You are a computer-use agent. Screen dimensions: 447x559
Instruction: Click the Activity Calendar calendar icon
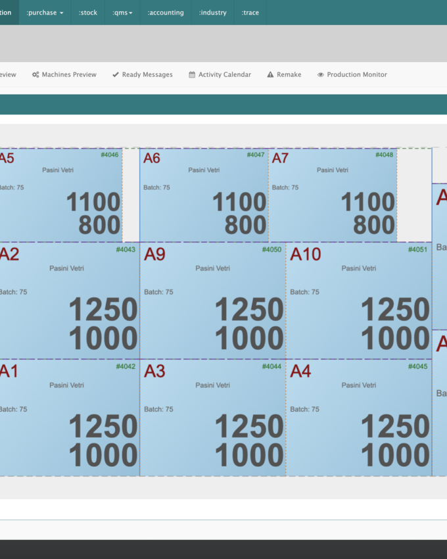pos(192,74)
